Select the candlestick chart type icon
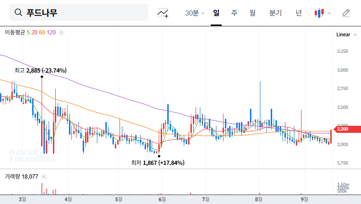361x204 pixels. pyautogui.click(x=319, y=13)
